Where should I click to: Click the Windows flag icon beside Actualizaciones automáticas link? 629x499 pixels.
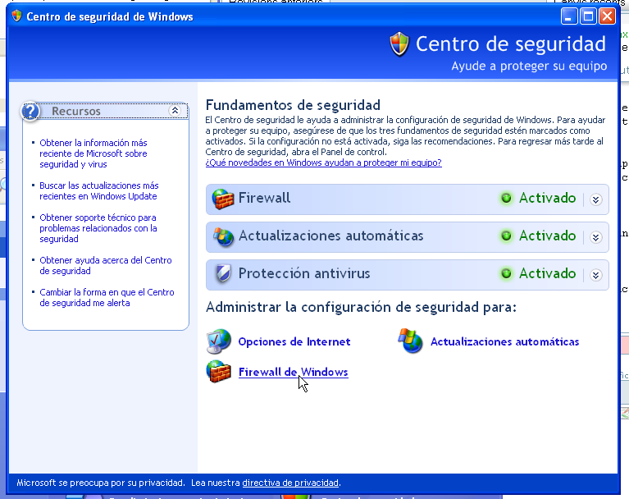pos(410,341)
